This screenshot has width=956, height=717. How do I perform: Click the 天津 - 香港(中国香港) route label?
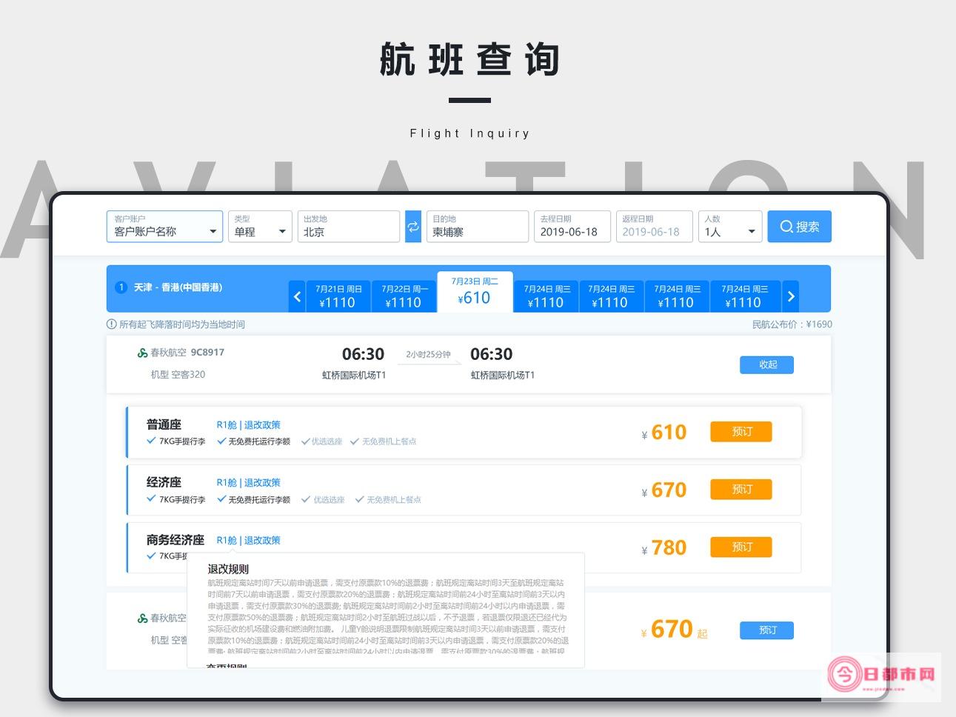click(x=178, y=287)
